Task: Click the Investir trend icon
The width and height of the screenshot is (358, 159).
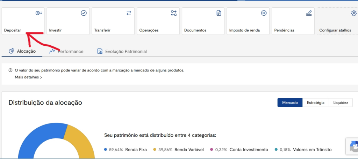Action: tap(84, 13)
